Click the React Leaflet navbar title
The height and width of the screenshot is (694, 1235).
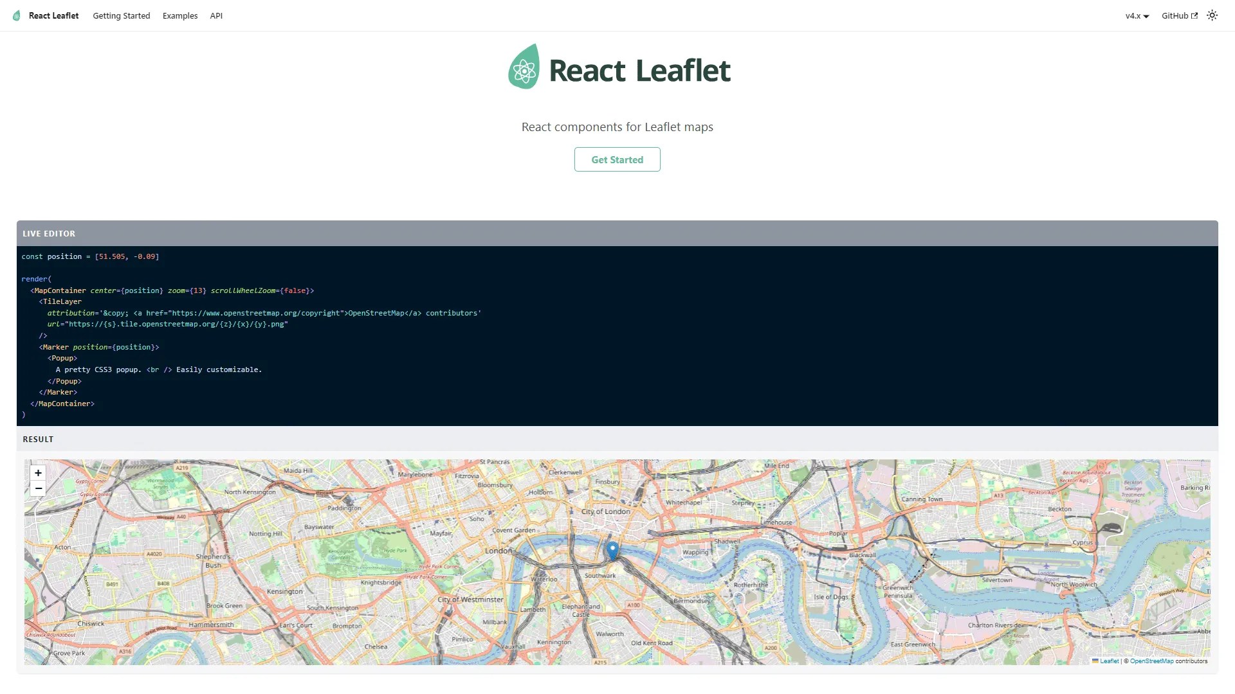point(53,16)
